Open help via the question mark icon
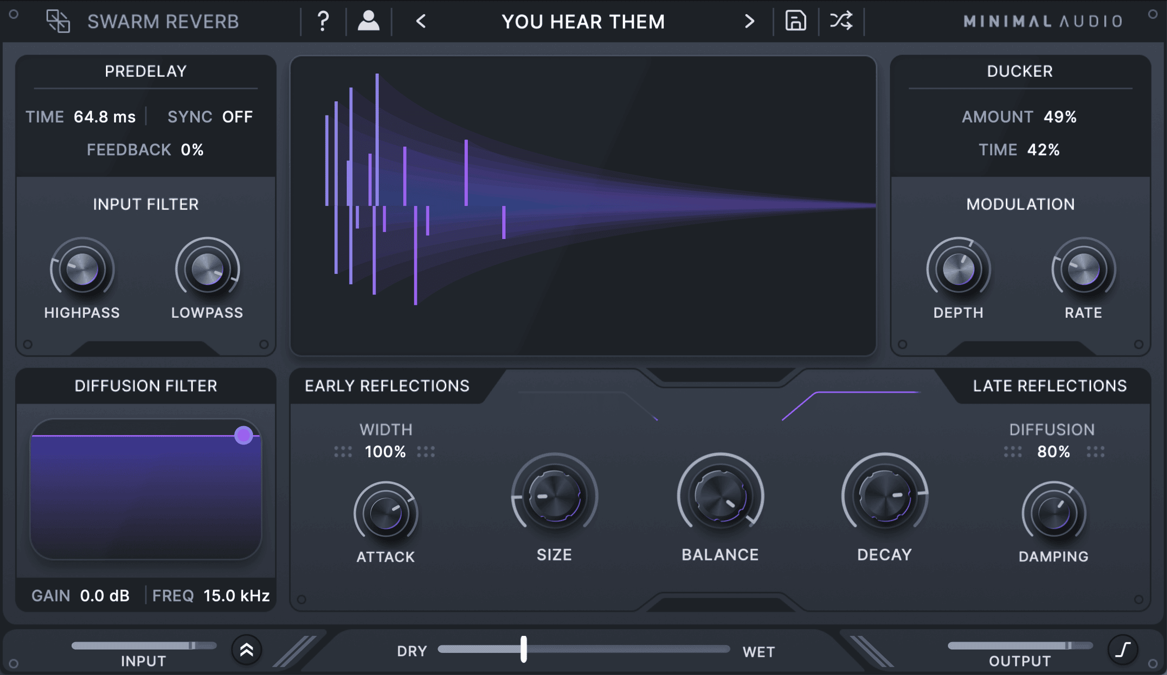 [x=322, y=21]
